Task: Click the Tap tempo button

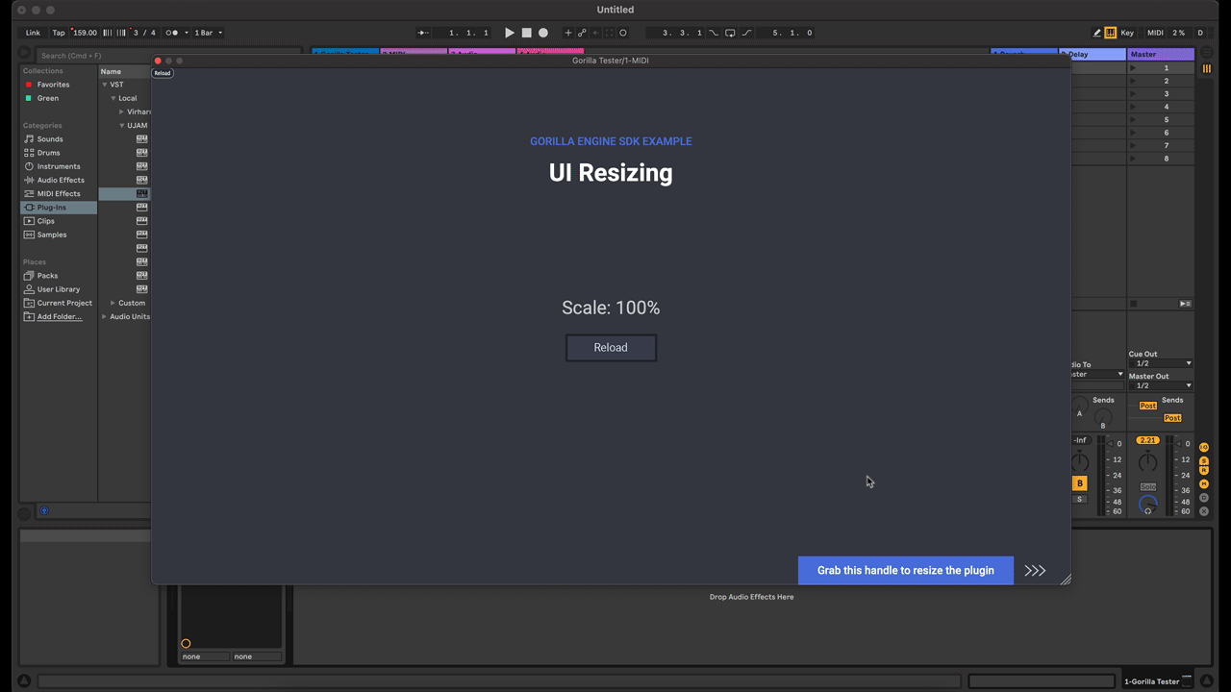Action: (x=59, y=33)
